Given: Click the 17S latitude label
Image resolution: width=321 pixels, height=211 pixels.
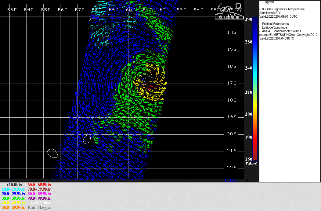Looking at the screenshot, I should click(x=232, y=83).
